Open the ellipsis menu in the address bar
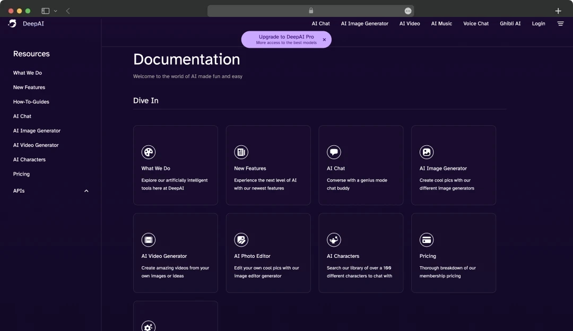The width and height of the screenshot is (573, 331). [407, 10]
